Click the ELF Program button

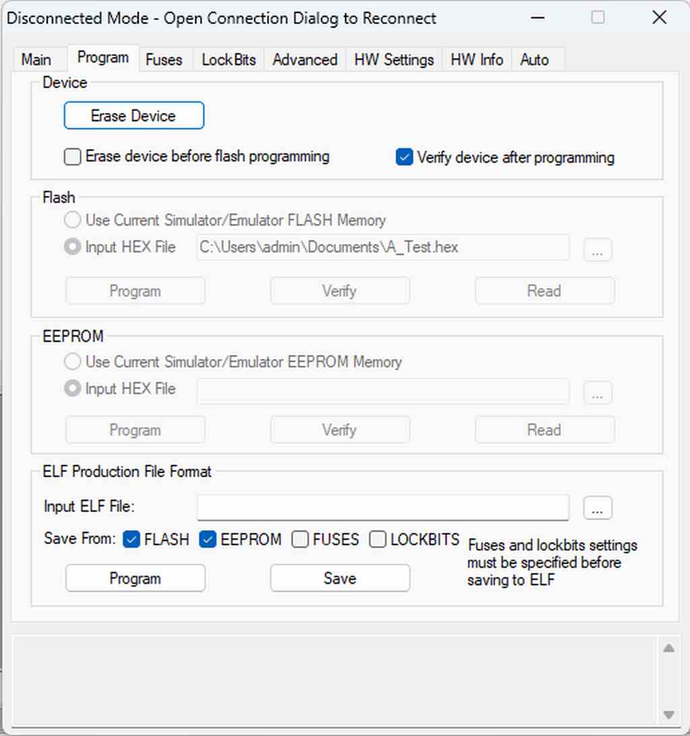(x=135, y=578)
